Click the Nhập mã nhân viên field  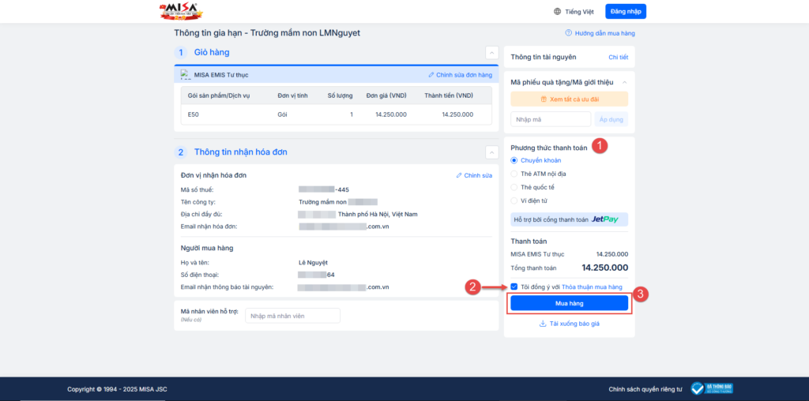tap(292, 316)
